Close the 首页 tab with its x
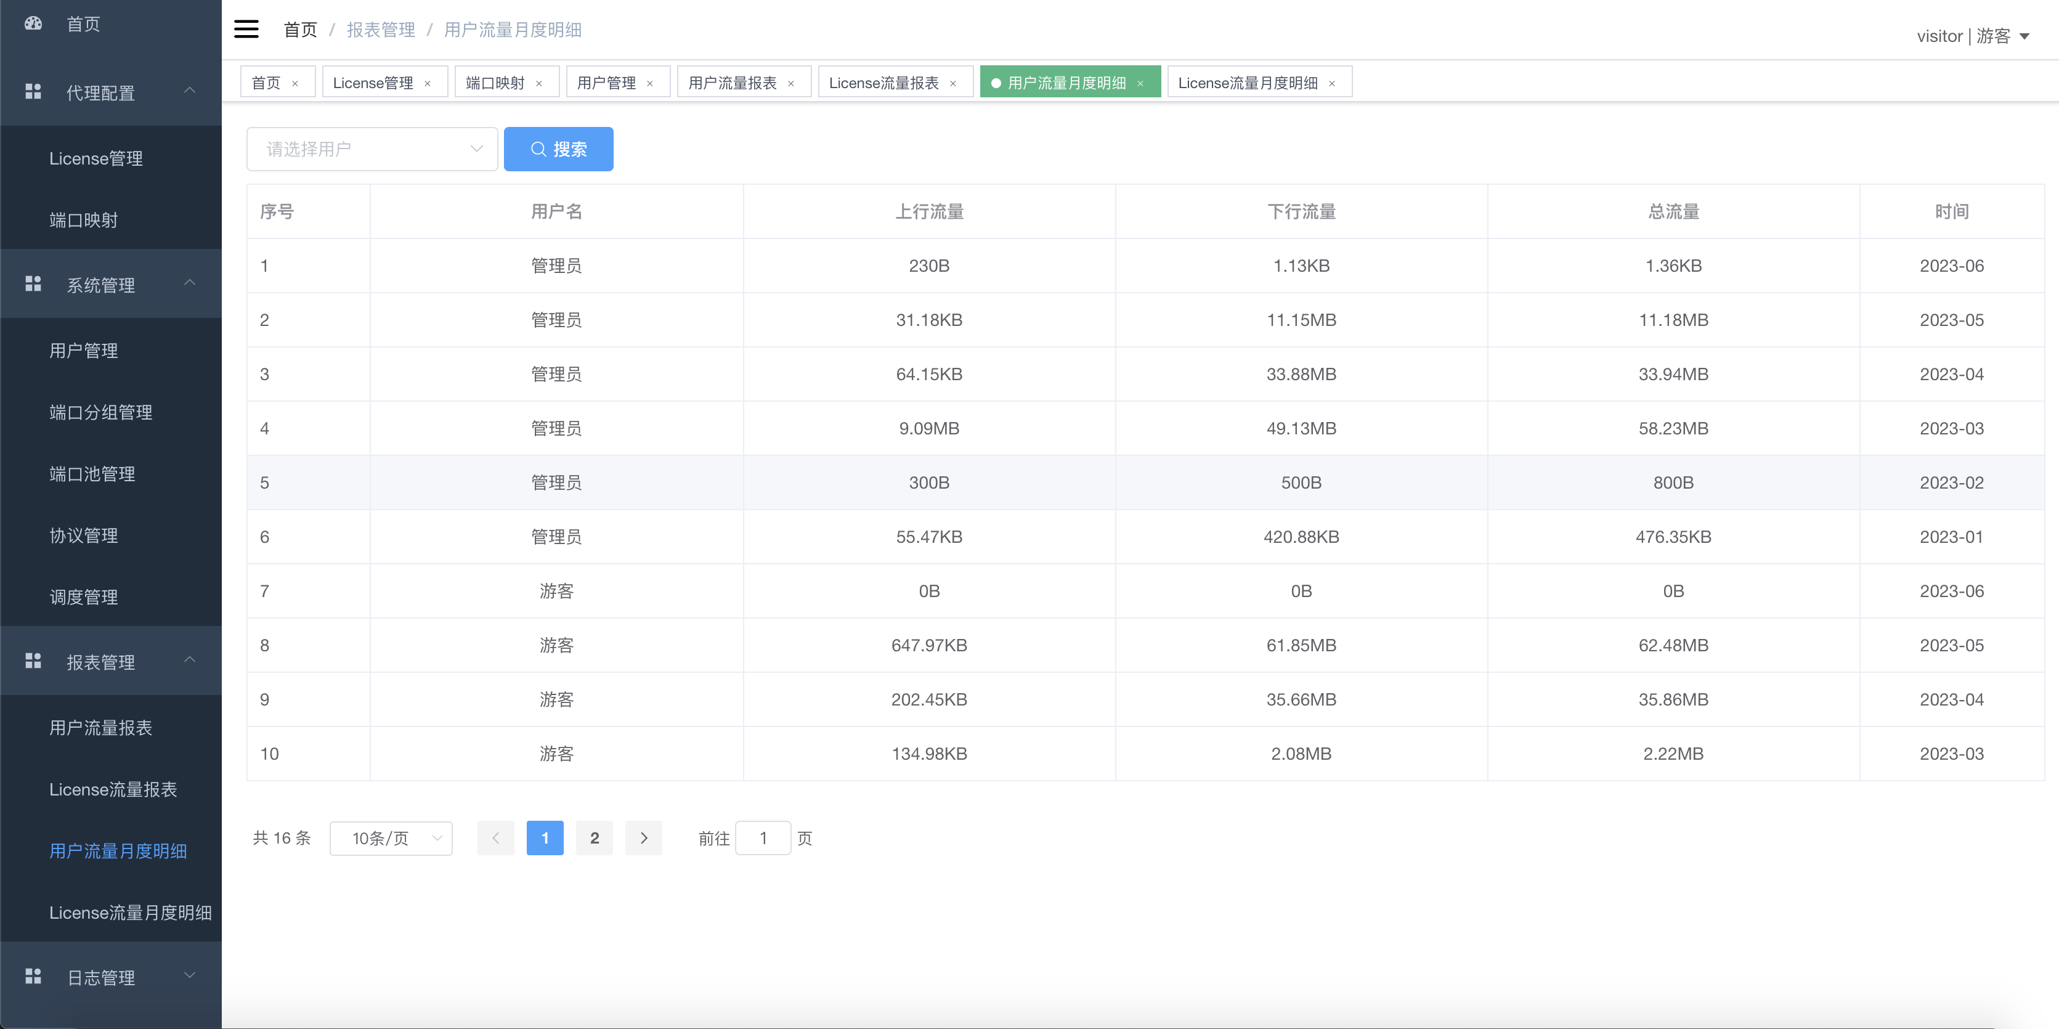 coord(295,83)
